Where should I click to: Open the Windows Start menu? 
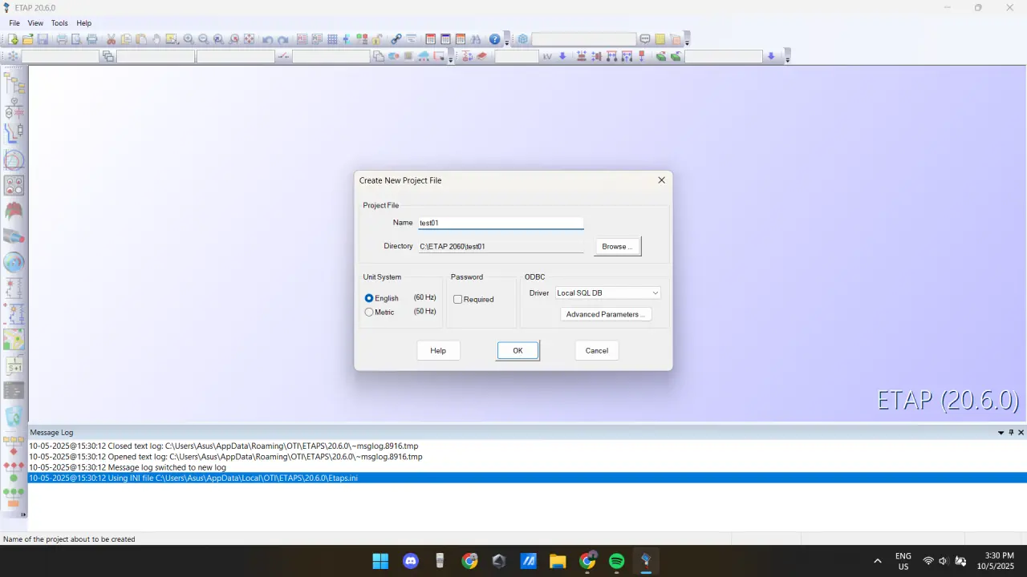click(380, 561)
